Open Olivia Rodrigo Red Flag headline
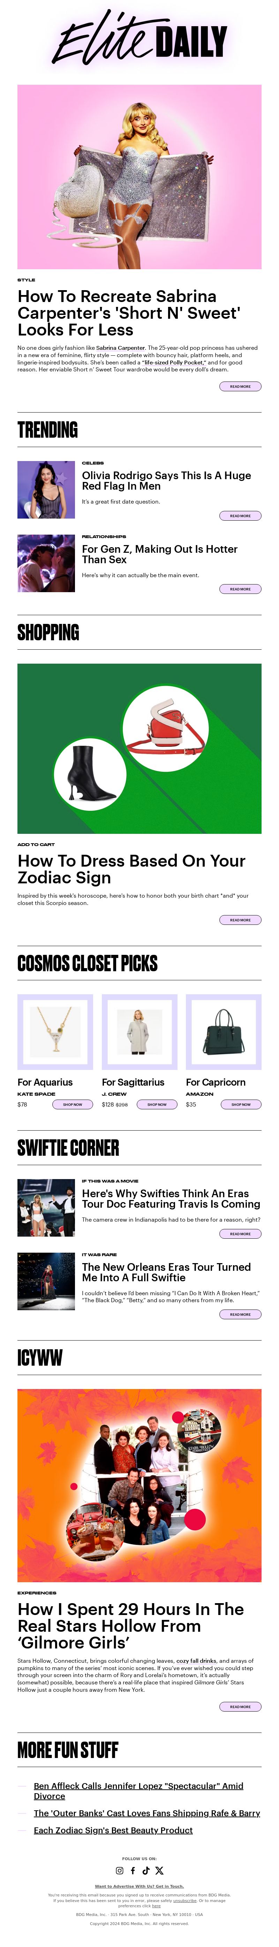Viewport: 279px width, 1947px height. [x=166, y=481]
